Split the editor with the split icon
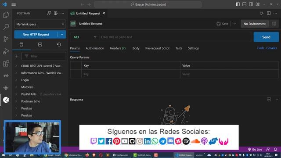This screenshot has height=158, width=281. [269, 13]
